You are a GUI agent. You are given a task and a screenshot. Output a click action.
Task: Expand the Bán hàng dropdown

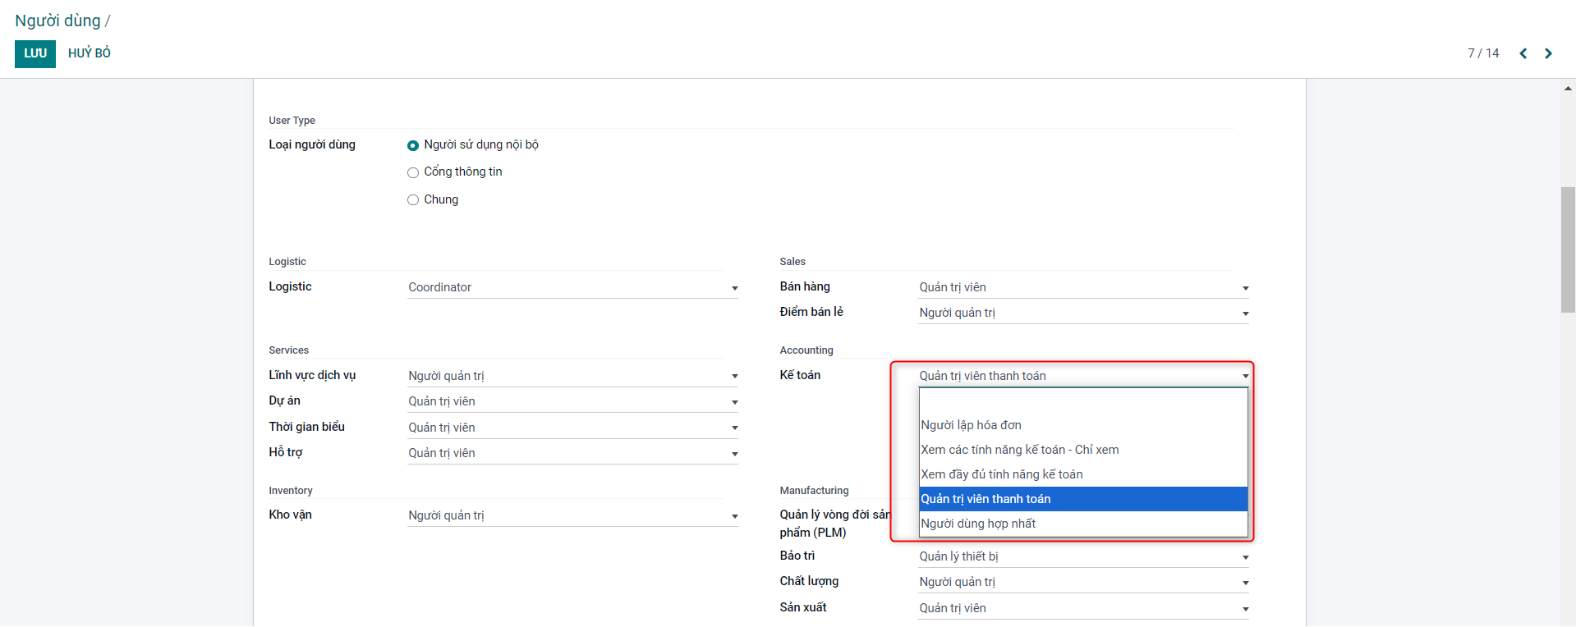(x=1082, y=287)
